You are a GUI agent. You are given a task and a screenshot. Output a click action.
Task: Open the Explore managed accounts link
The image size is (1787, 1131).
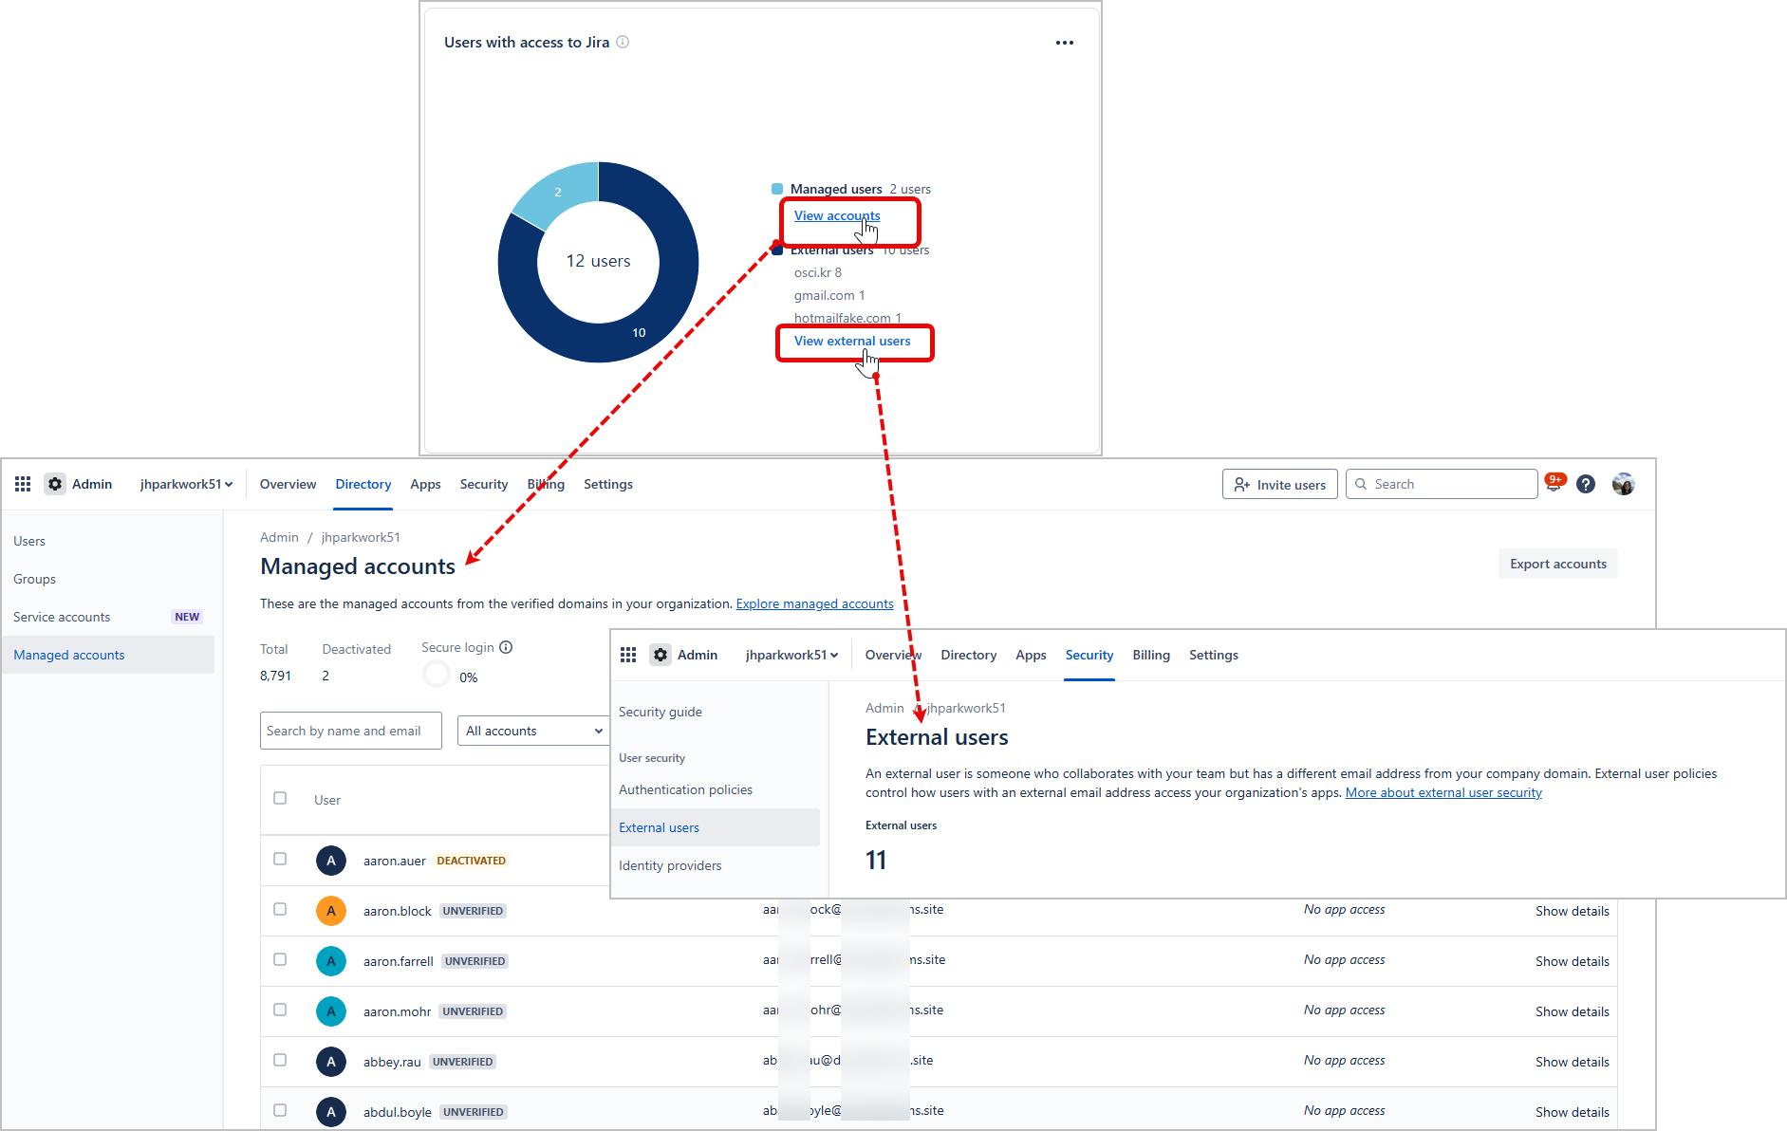[x=815, y=603]
